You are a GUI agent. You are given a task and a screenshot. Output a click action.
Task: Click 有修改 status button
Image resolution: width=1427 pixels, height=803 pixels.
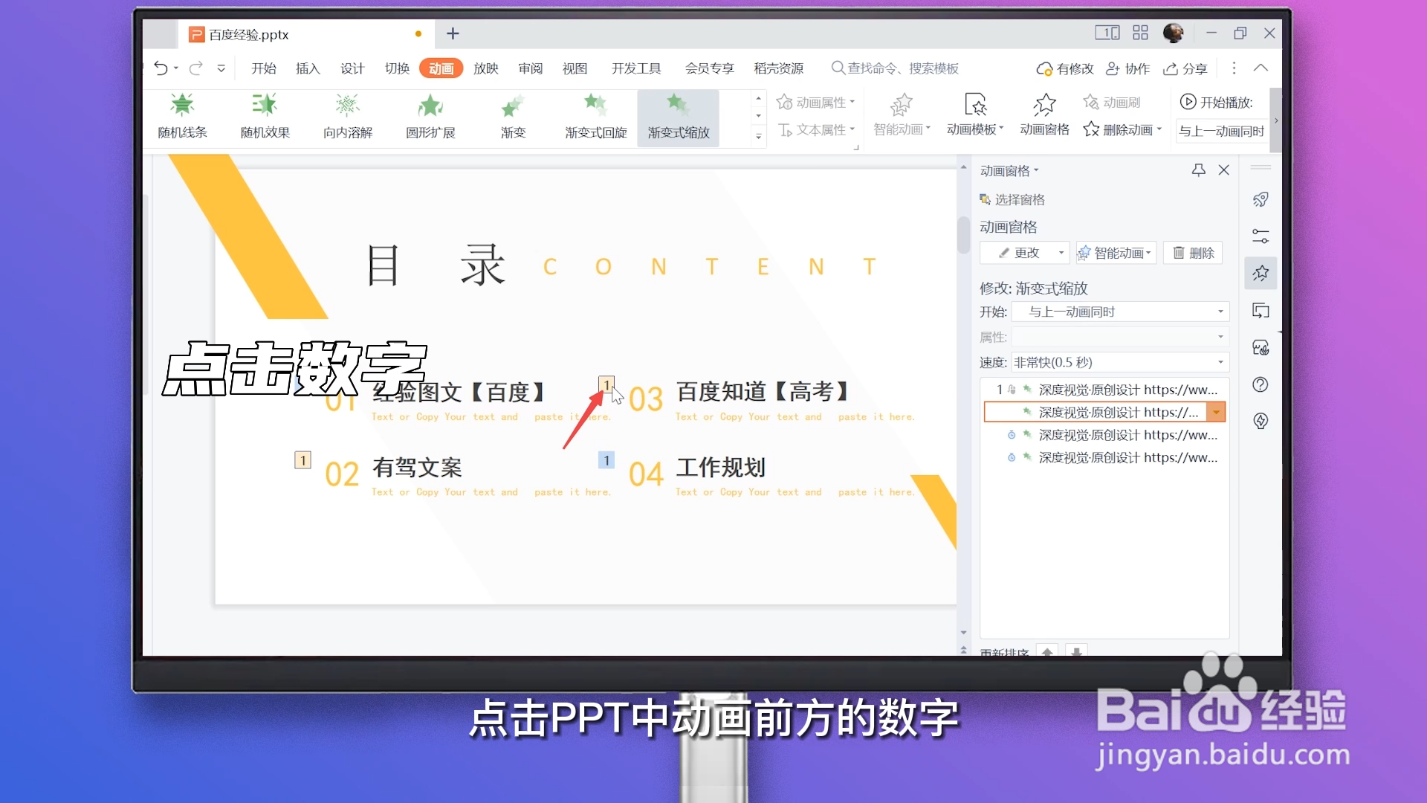tap(1065, 68)
